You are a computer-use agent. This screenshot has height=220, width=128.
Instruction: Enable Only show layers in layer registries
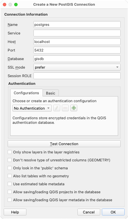(10, 152)
